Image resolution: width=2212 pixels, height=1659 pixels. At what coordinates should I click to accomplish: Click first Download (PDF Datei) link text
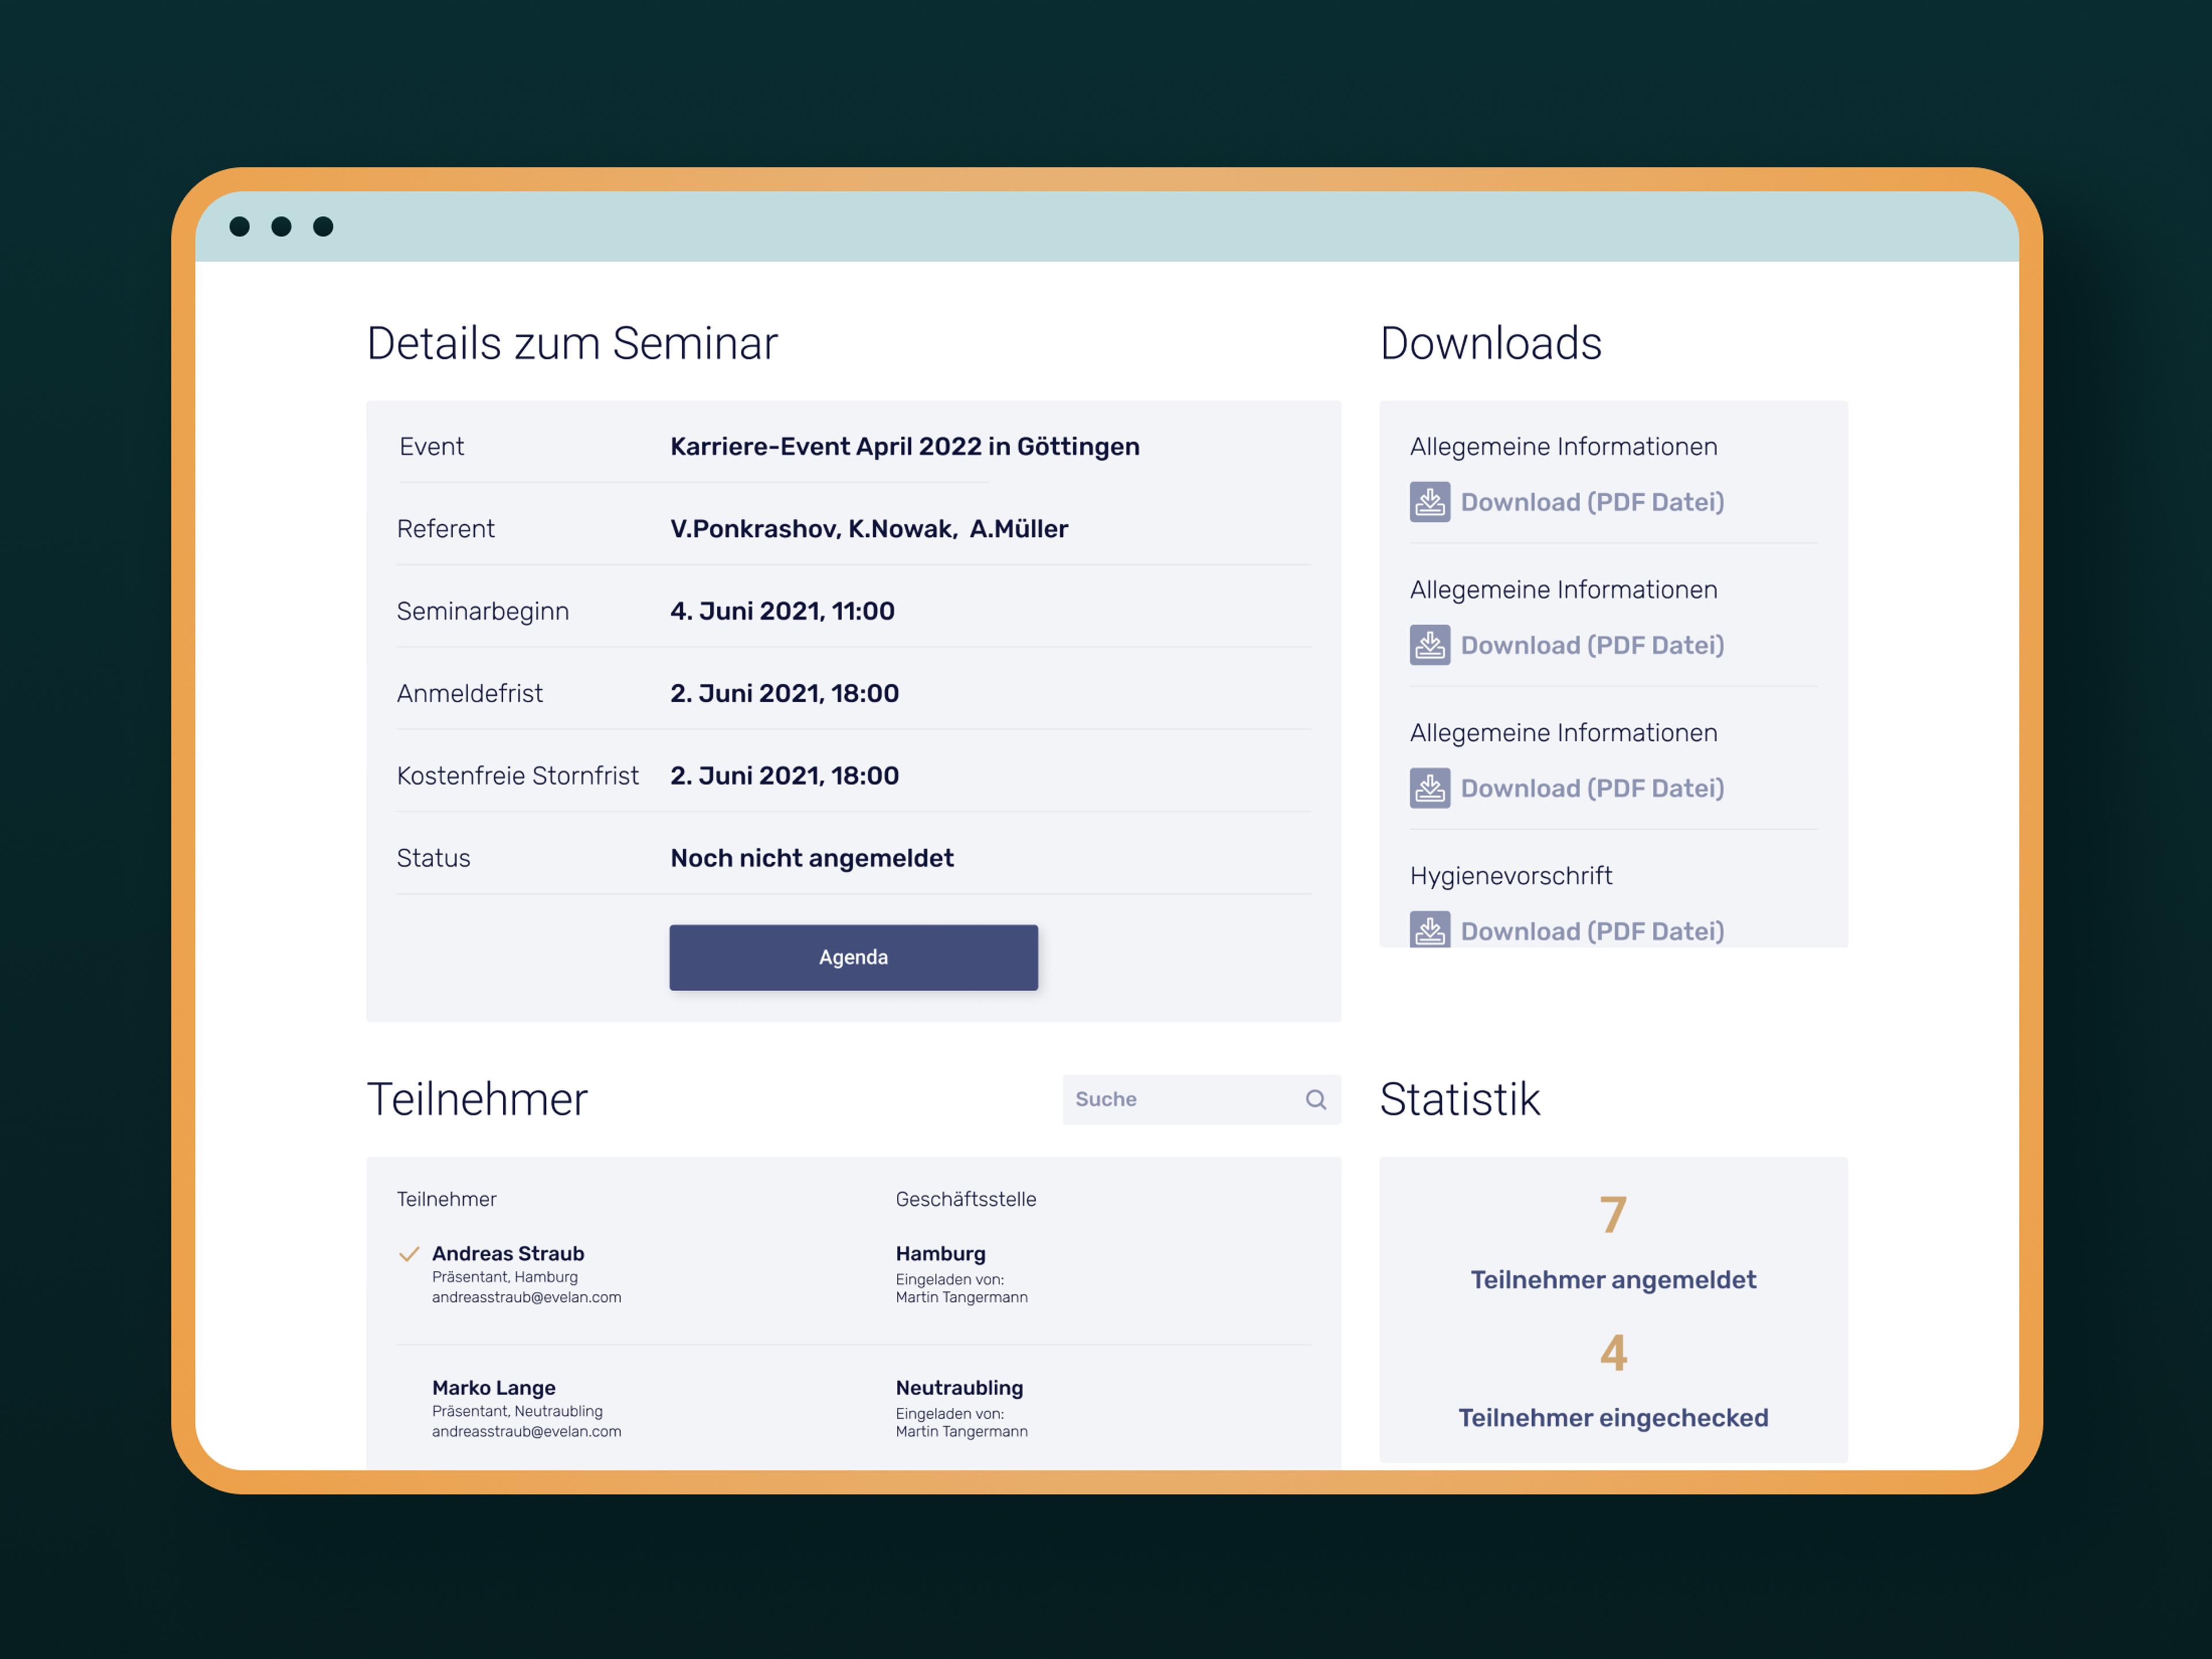(1592, 502)
